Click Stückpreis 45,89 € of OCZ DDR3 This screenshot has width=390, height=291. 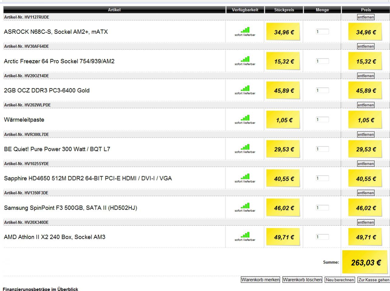pyautogui.click(x=284, y=90)
